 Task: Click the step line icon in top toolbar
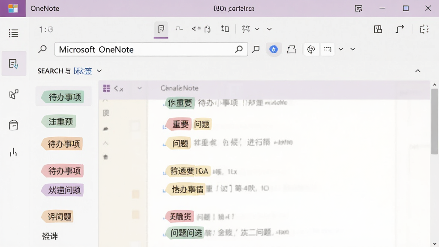(x=179, y=29)
